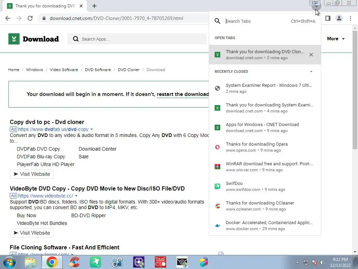358x269 pixels.
Task: Collapse the Recently Closed section
Action: coord(311,71)
